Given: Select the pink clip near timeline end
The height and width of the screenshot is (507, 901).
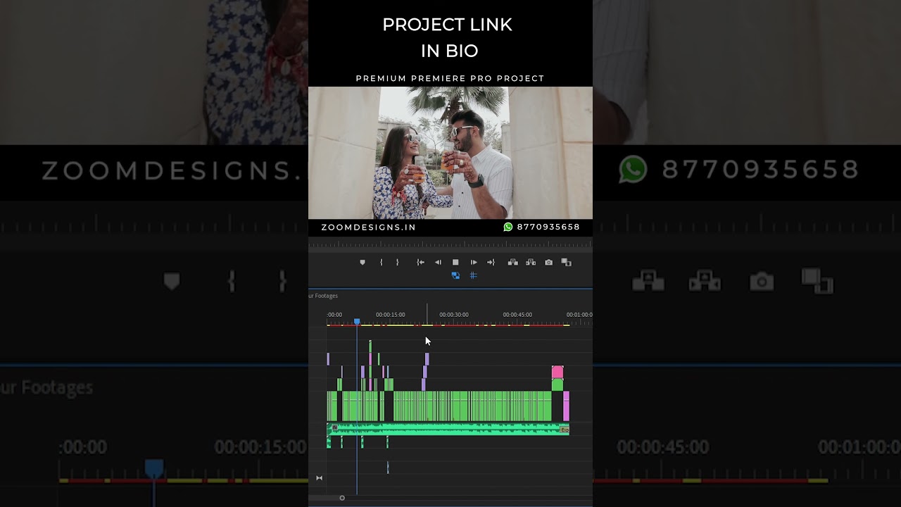Looking at the screenshot, I should [557, 372].
